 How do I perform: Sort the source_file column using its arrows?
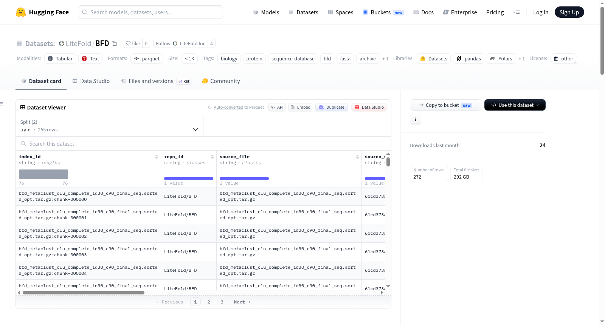357,157
